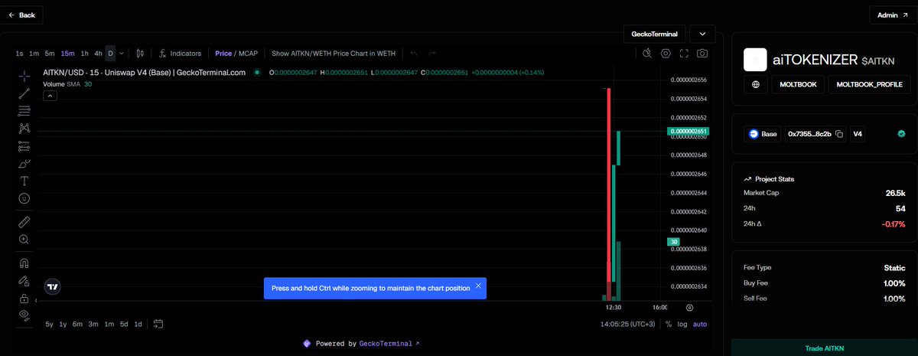Click the verified badge icon
The width and height of the screenshot is (918, 356).
(x=902, y=134)
